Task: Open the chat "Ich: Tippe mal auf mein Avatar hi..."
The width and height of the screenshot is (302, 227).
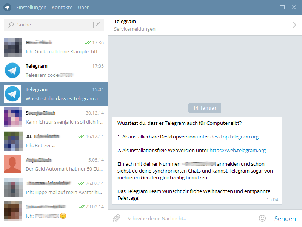Action: tap(64, 193)
